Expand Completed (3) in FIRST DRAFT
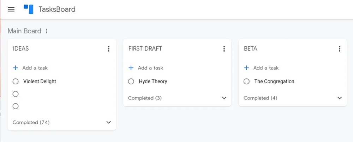353x142 pixels. 224,98
